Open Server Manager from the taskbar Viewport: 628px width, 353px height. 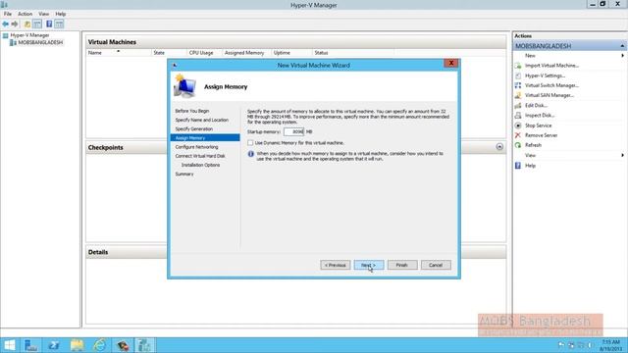pyautogui.click(x=30, y=345)
